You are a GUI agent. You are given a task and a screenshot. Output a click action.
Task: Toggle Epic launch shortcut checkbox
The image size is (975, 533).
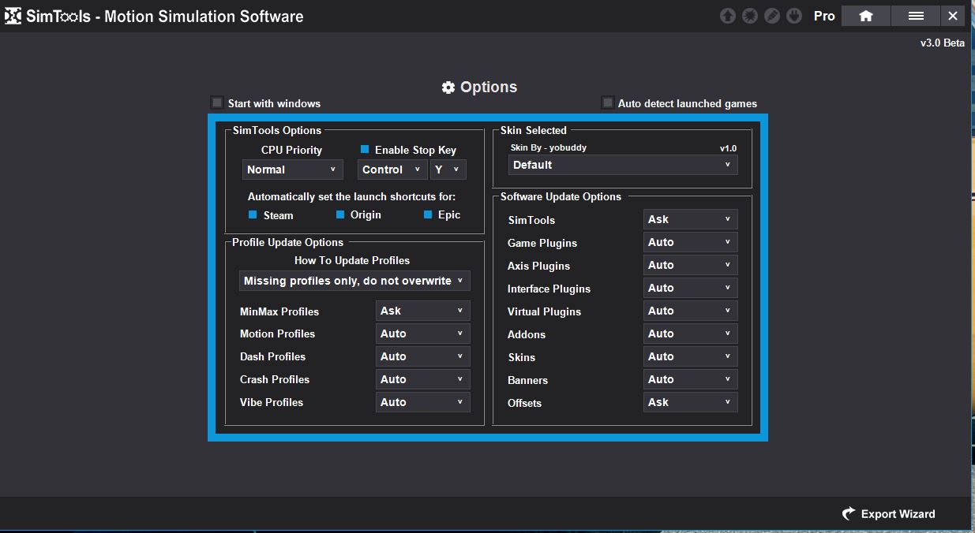[428, 214]
